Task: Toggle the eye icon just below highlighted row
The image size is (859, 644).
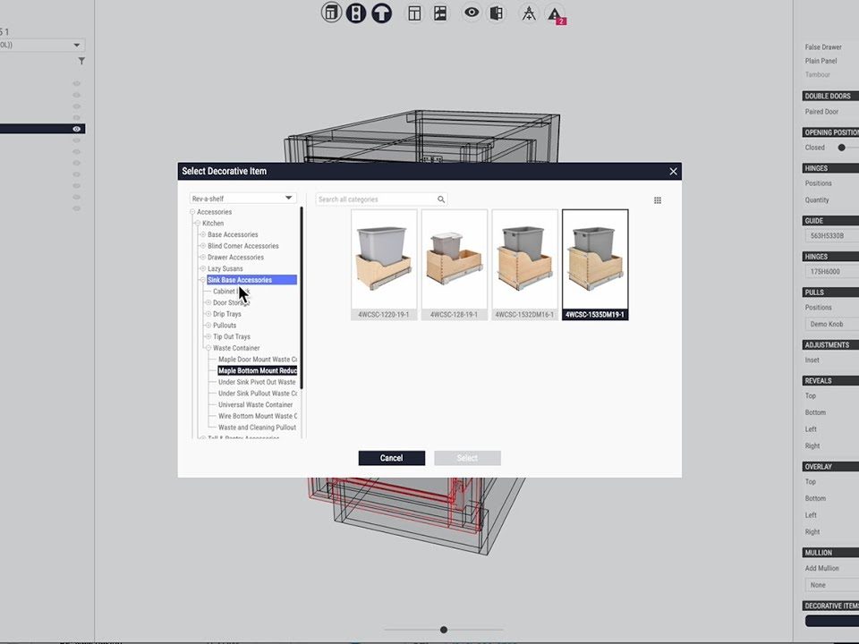Action: (76, 140)
